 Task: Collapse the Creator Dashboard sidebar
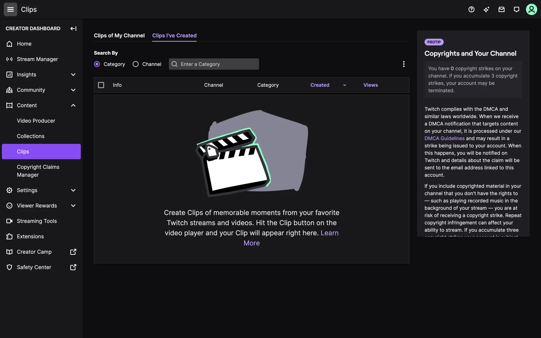73,28
